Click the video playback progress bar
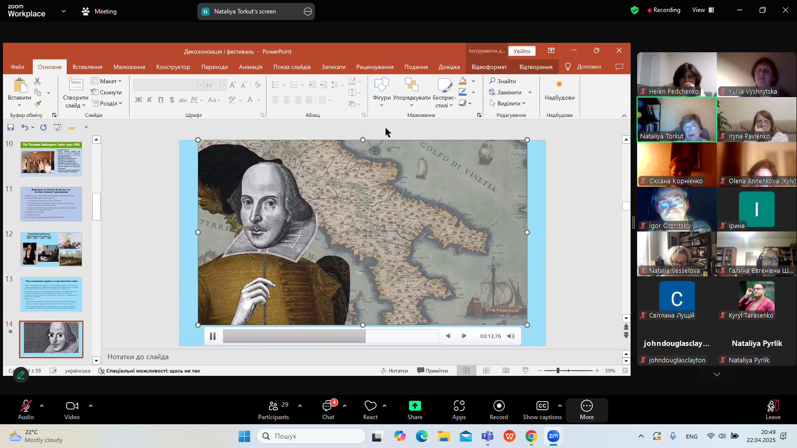Viewport: 797px width, 448px height. click(x=330, y=336)
